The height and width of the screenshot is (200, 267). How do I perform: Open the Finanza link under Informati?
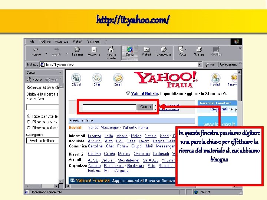coord(95,136)
